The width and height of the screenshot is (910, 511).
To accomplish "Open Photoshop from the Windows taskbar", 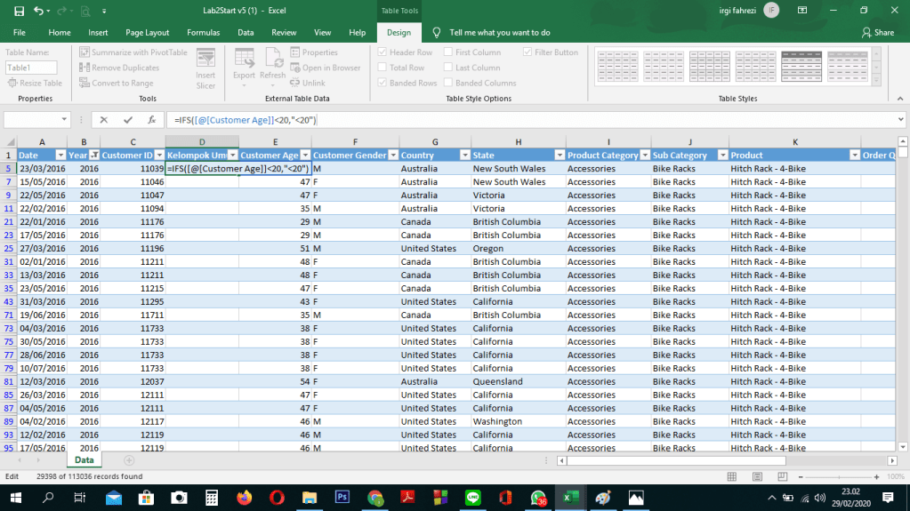I will point(342,498).
